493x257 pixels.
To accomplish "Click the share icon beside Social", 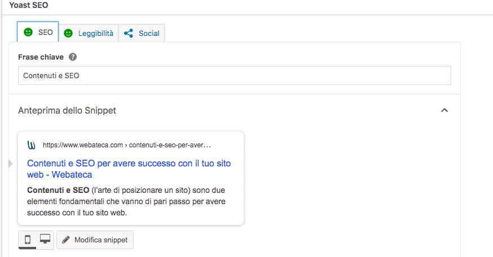I will click(x=128, y=33).
